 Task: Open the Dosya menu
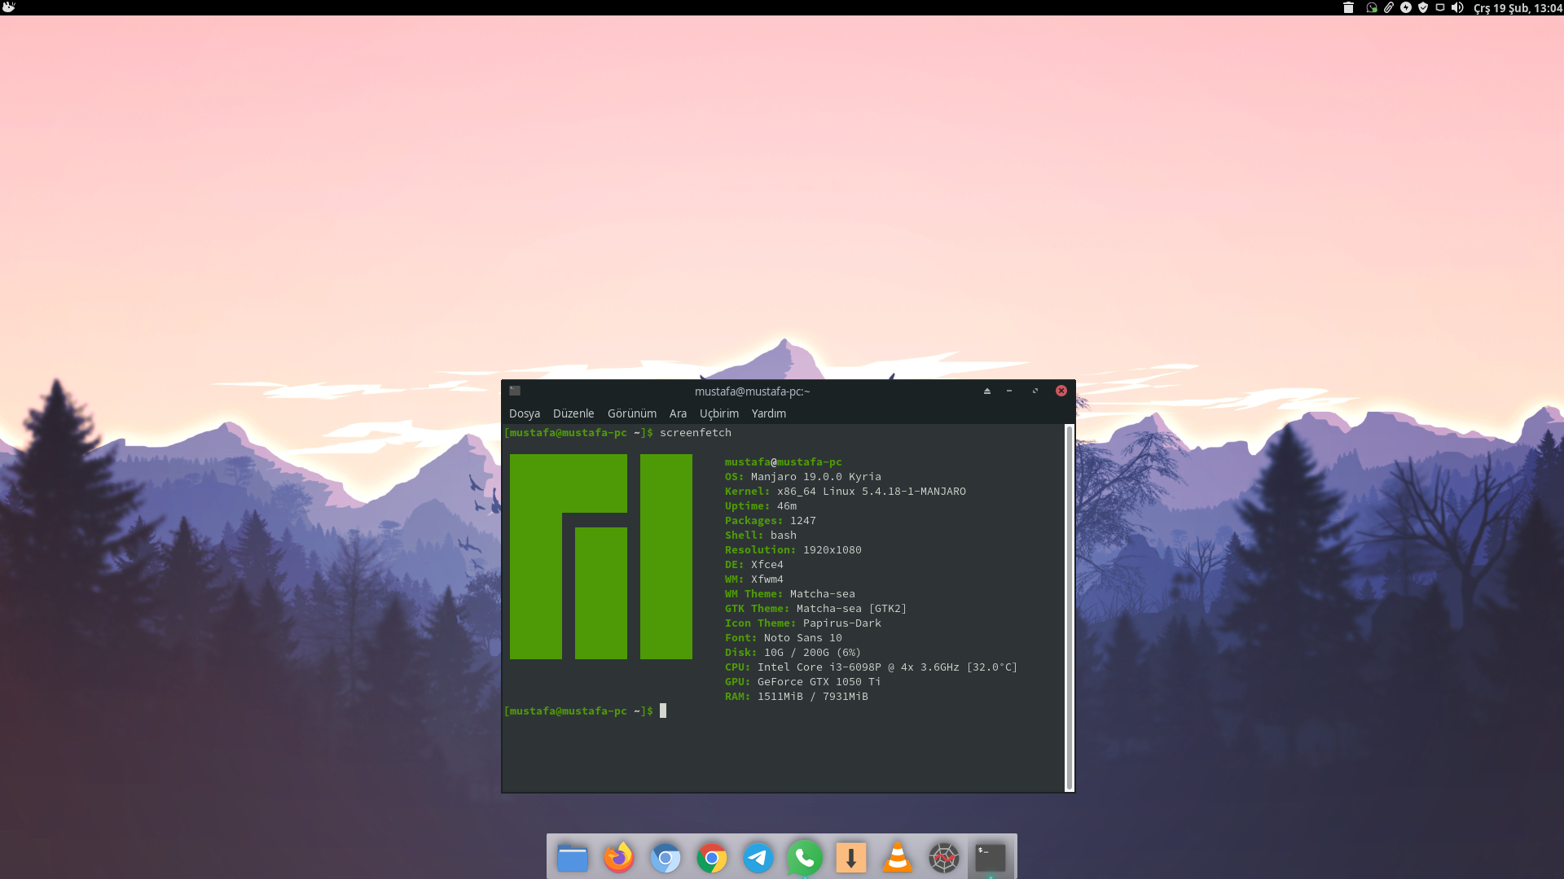click(x=524, y=413)
